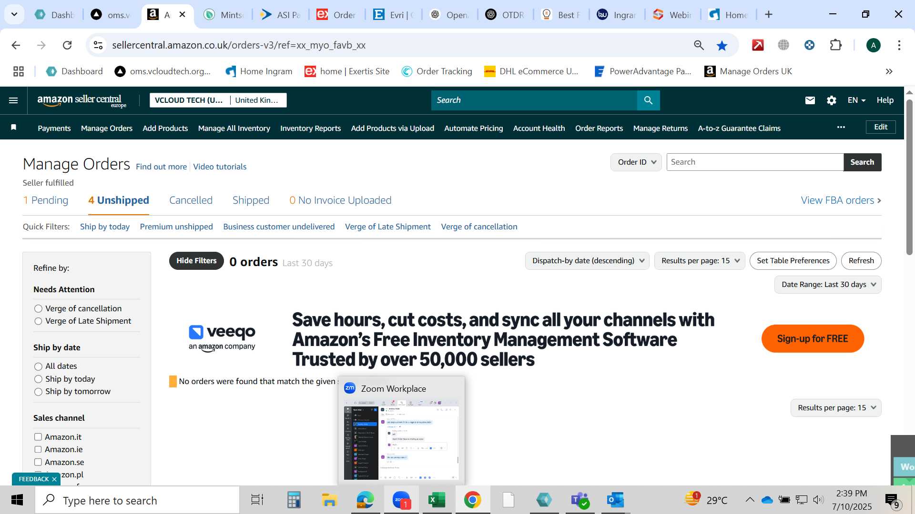The width and height of the screenshot is (915, 514).
Task: Click the Zoom Workplace preview thumbnail
Action: tap(401, 439)
